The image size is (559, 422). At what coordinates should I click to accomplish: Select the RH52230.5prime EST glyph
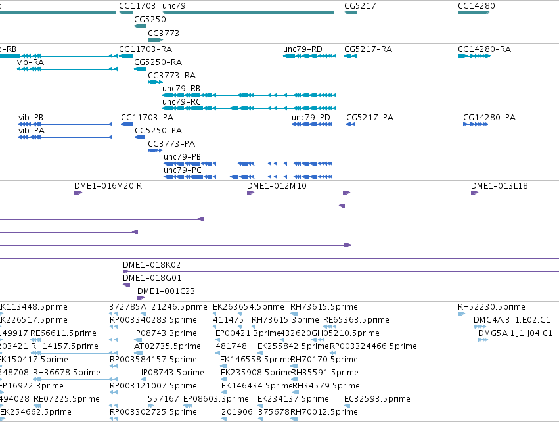[x=461, y=314]
